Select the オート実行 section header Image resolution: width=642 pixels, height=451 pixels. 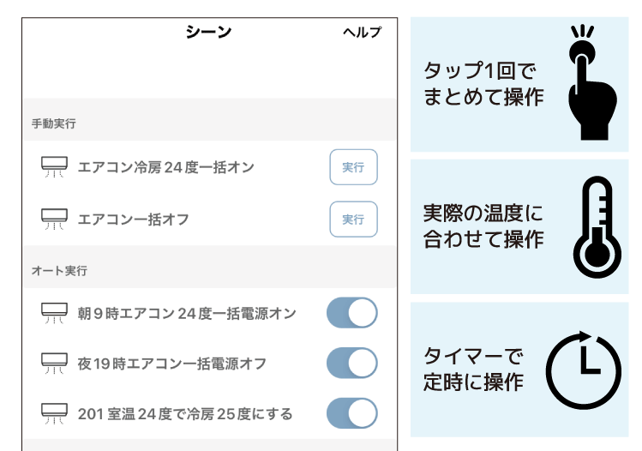click(59, 271)
